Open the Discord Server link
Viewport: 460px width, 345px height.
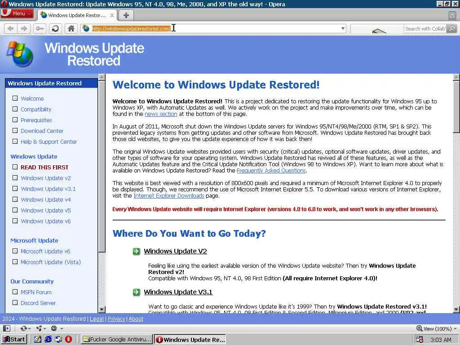tap(38, 303)
